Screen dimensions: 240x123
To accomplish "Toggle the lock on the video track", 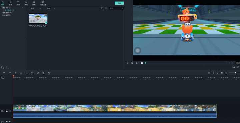I will coord(7,111).
